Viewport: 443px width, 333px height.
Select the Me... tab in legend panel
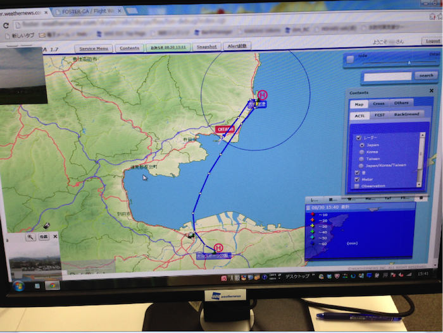pos(370,198)
